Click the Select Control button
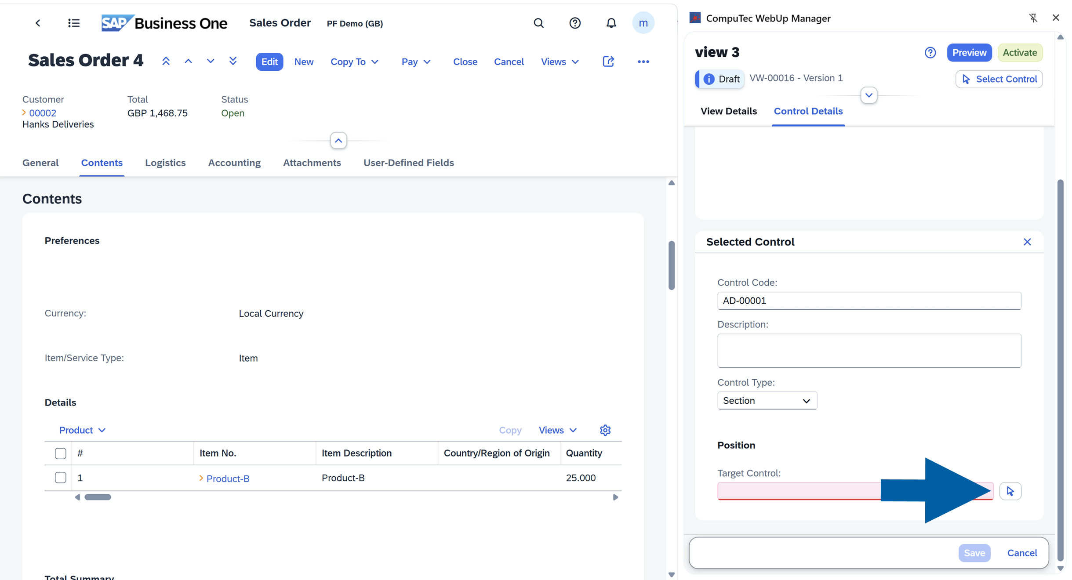Screen dimensions: 1072x580 [x=999, y=79]
